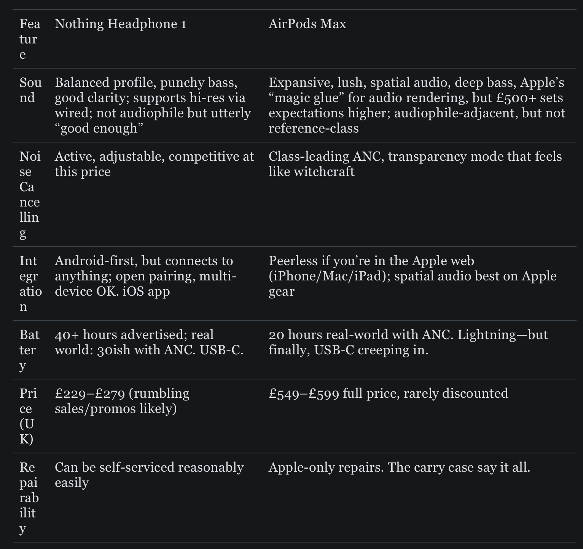The width and height of the screenshot is (583, 549).
Task: Click the "40+ hours advertised" cell
Action: point(149,342)
